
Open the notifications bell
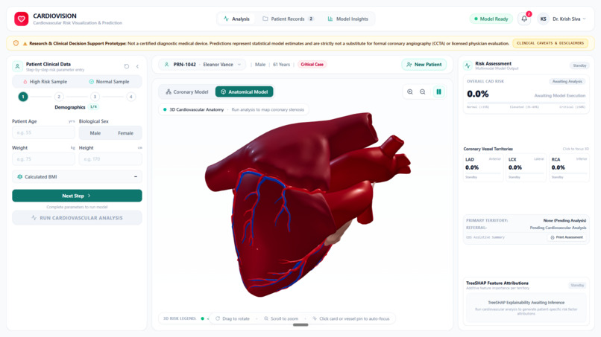point(524,19)
